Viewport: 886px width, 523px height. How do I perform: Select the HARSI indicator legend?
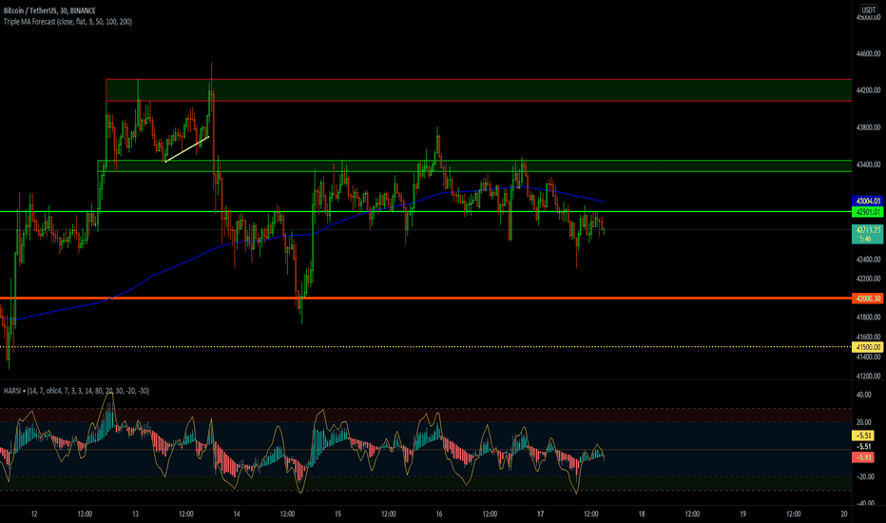[76, 391]
